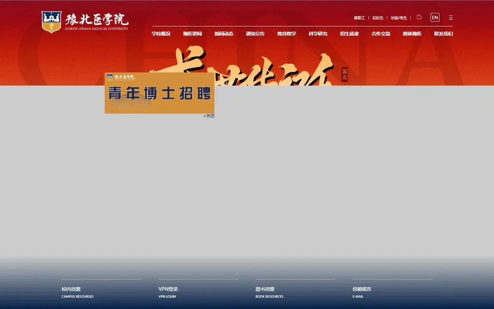Image resolution: width=494 pixels, height=309 pixels.
Task: Open the 教育教学 menu
Action: [x=287, y=34]
